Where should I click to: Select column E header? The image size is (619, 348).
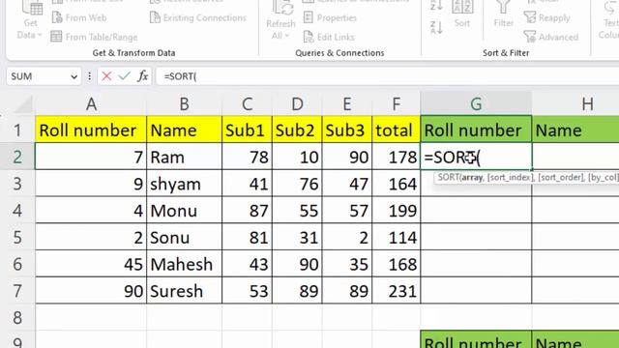347,104
